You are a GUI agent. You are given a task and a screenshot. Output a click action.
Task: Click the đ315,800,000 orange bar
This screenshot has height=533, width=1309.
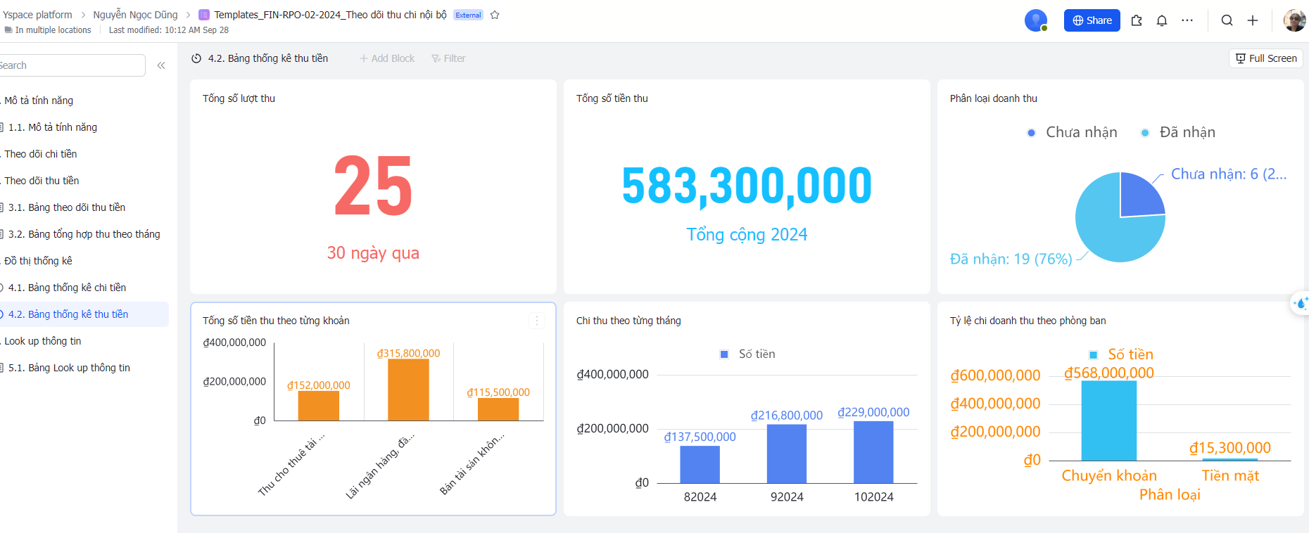point(408,390)
